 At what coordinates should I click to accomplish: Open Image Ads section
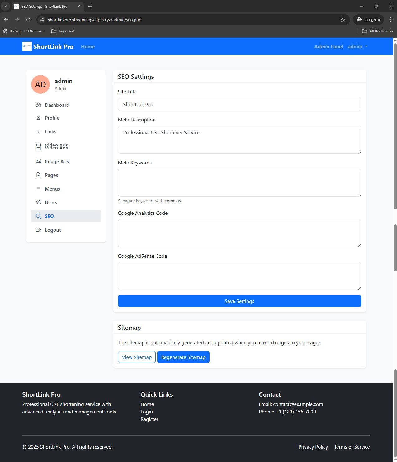tap(66, 161)
